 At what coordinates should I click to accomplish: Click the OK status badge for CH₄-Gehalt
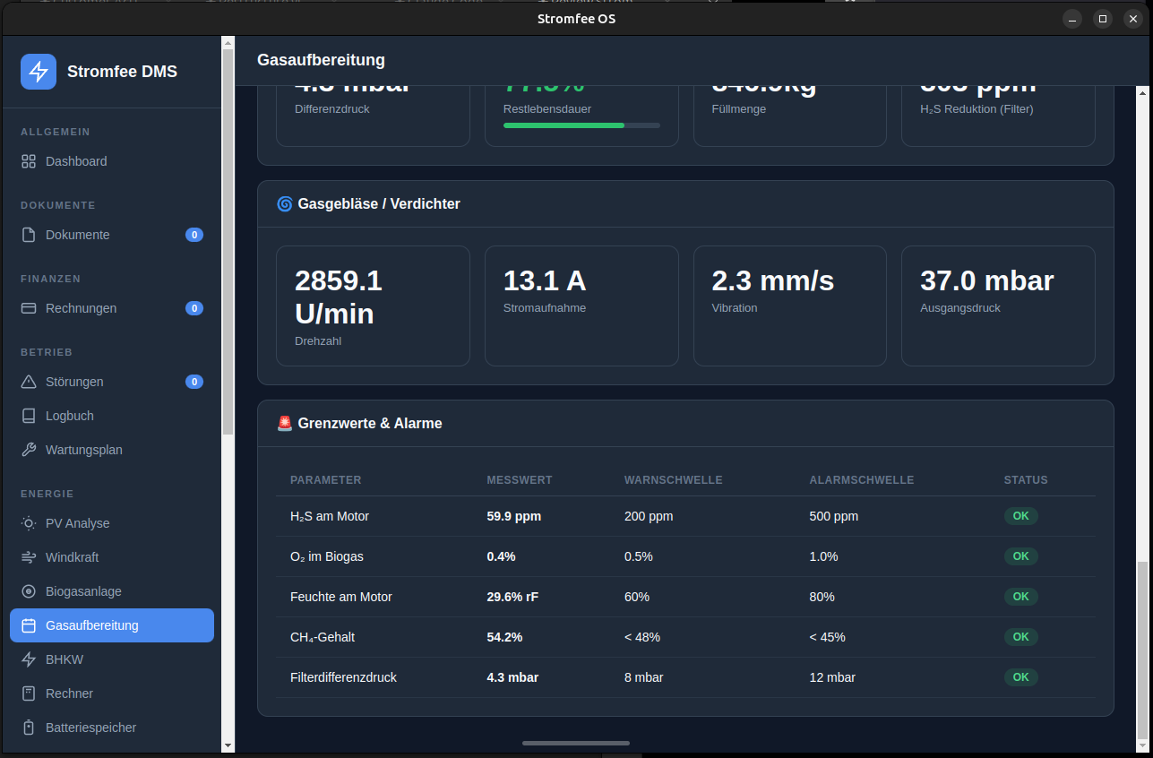[1020, 637]
